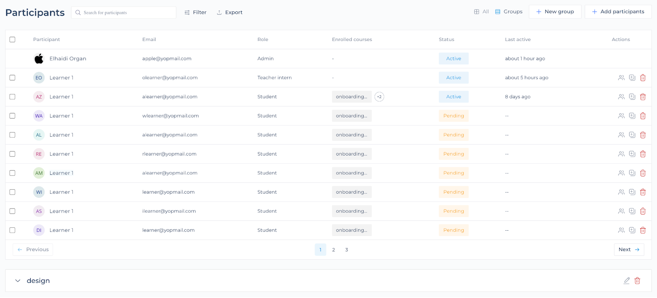Edit the design group with pencil icon
This screenshot has width=657, height=298.
click(627, 281)
